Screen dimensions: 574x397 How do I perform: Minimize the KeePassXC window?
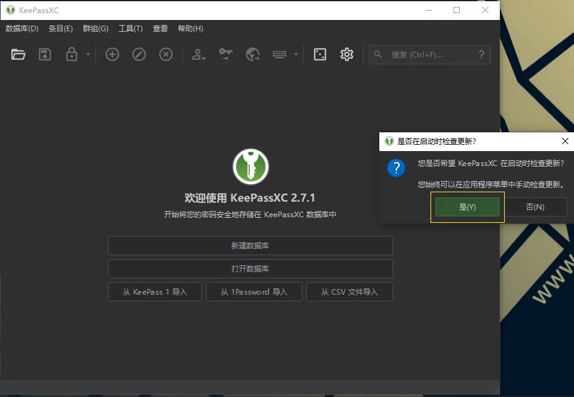tap(429, 10)
